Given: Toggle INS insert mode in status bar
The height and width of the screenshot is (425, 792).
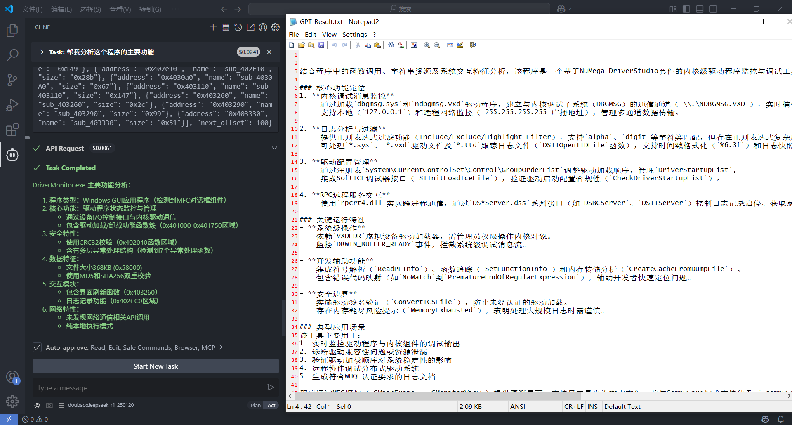Looking at the screenshot, I should pos(592,406).
